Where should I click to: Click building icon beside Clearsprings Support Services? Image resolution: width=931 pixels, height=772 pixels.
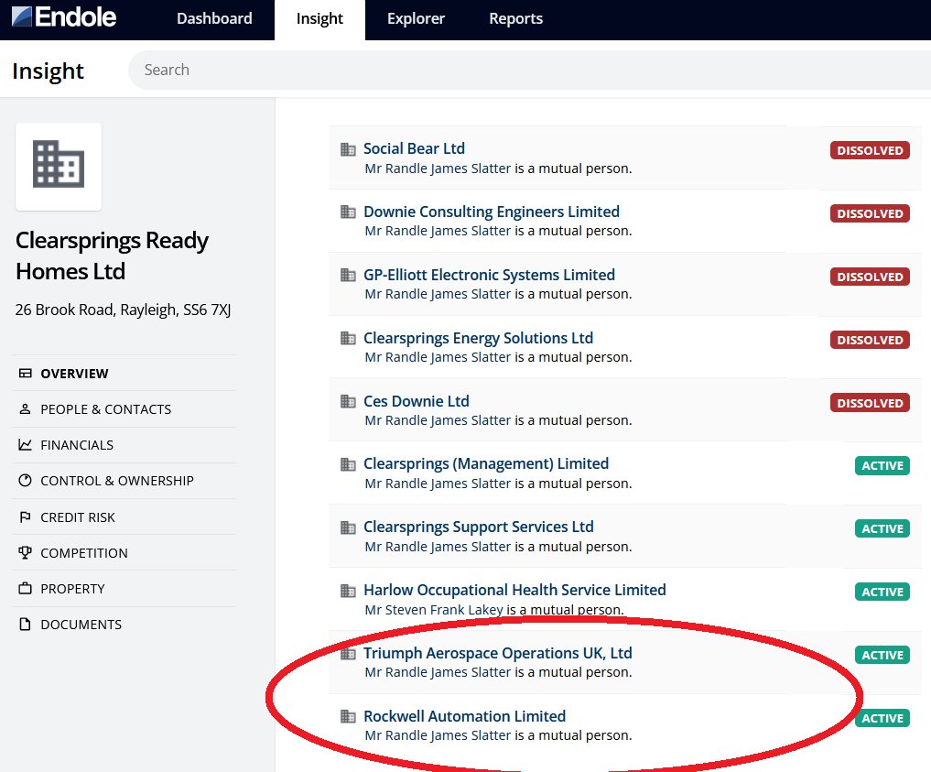click(x=348, y=527)
